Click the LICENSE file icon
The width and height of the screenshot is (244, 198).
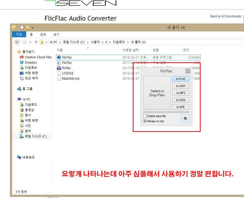coord(59,73)
